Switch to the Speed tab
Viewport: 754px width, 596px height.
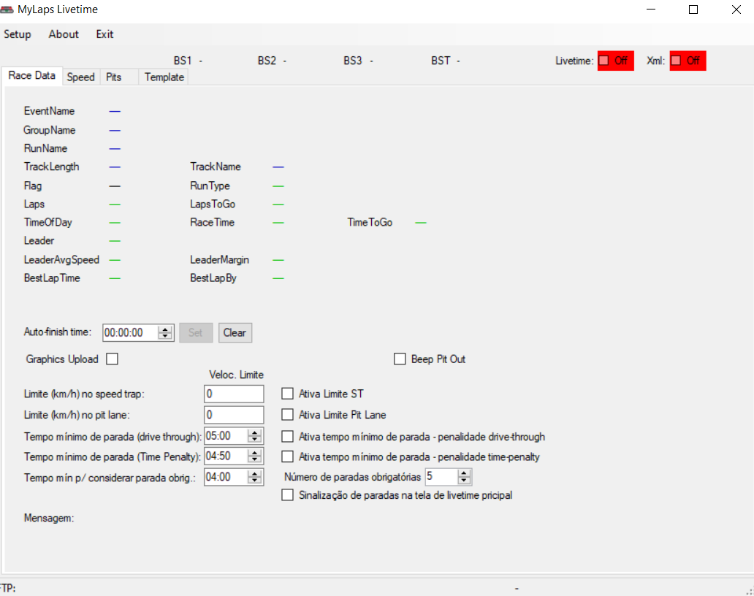click(x=81, y=77)
